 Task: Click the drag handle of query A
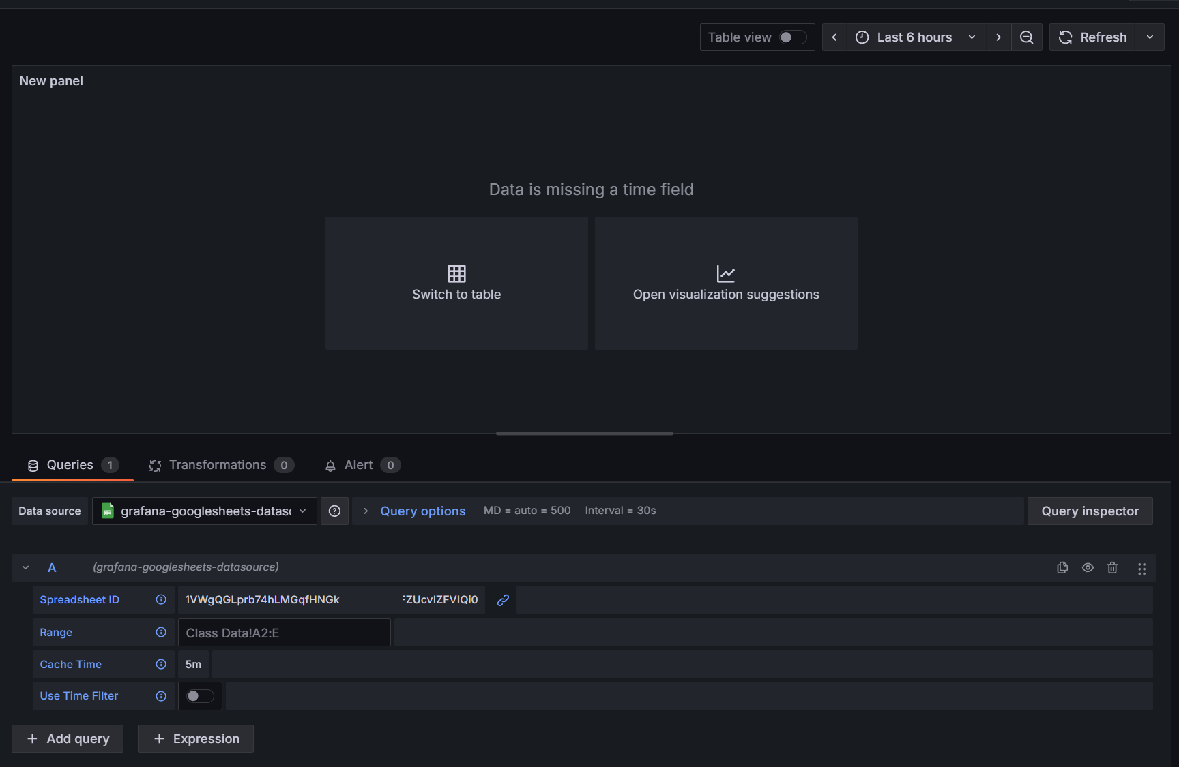coord(1141,569)
